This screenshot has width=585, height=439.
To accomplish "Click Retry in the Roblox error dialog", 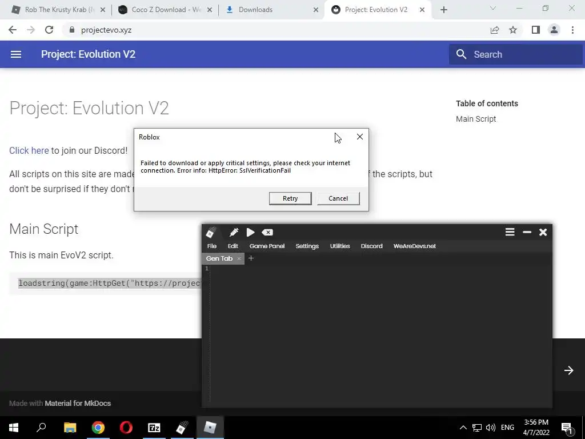I will [290, 198].
